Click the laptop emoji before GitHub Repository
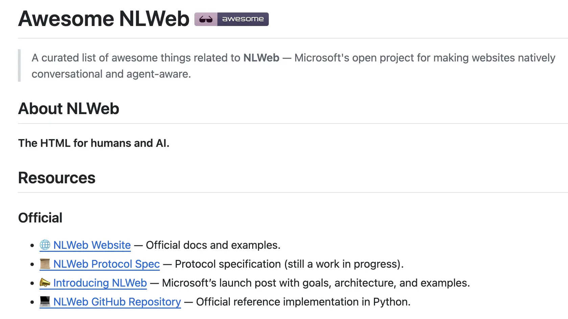 coord(45,301)
